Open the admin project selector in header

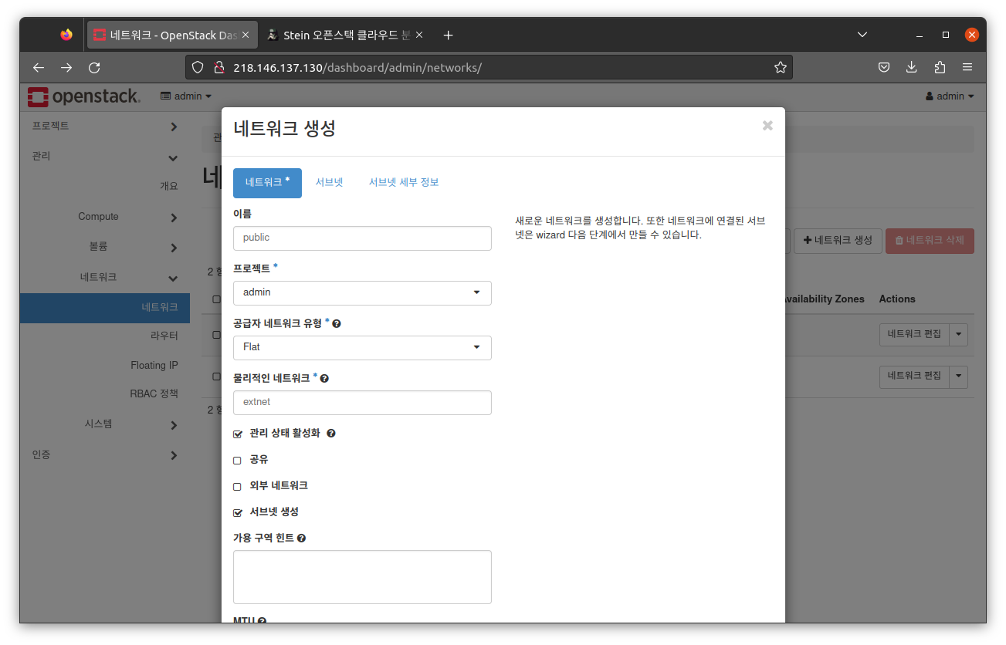pos(186,96)
